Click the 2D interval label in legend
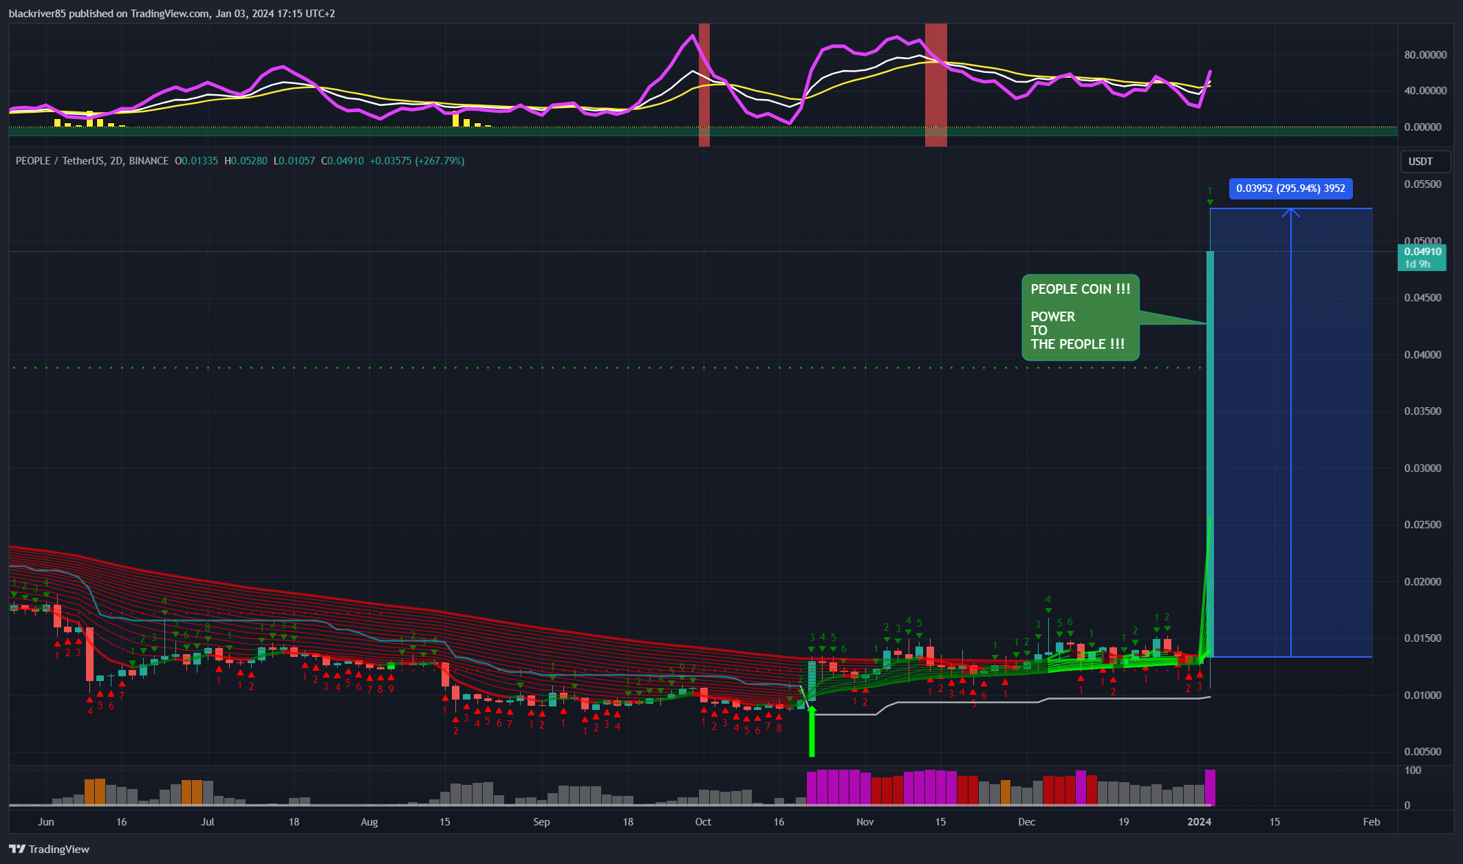The width and height of the screenshot is (1463, 864). 116,161
